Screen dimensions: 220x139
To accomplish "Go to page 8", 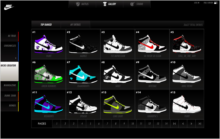I will point(115,123).
